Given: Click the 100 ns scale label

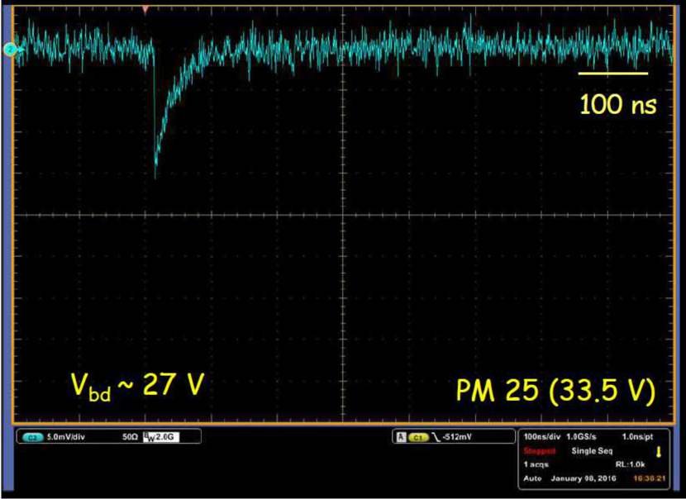Looking at the screenshot, I should tap(617, 105).
